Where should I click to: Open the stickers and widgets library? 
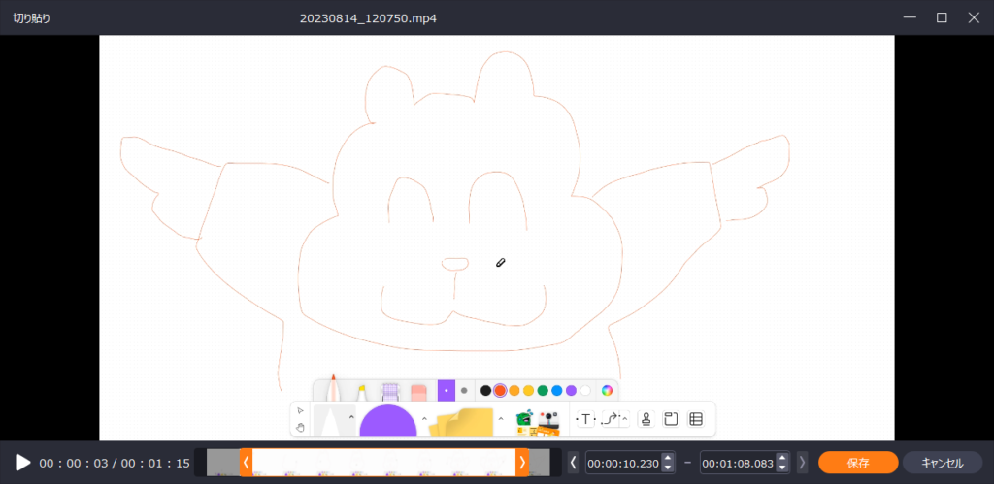[x=538, y=423]
